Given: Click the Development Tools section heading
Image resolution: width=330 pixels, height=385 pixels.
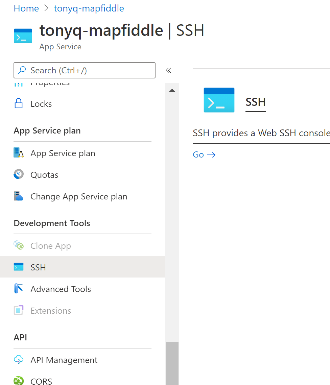Looking at the screenshot, I should tap(52, 223).
